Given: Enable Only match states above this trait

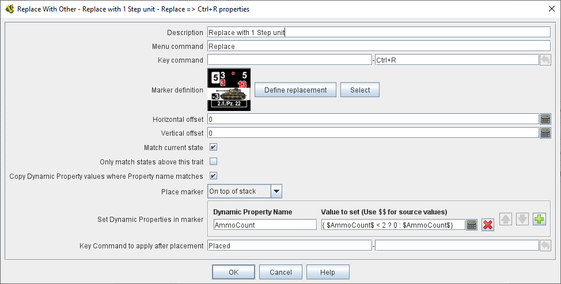Looking at the screenshot, I should point(213,162).
